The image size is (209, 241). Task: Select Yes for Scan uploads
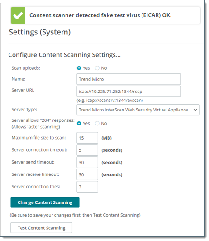(x=79, y=68)
